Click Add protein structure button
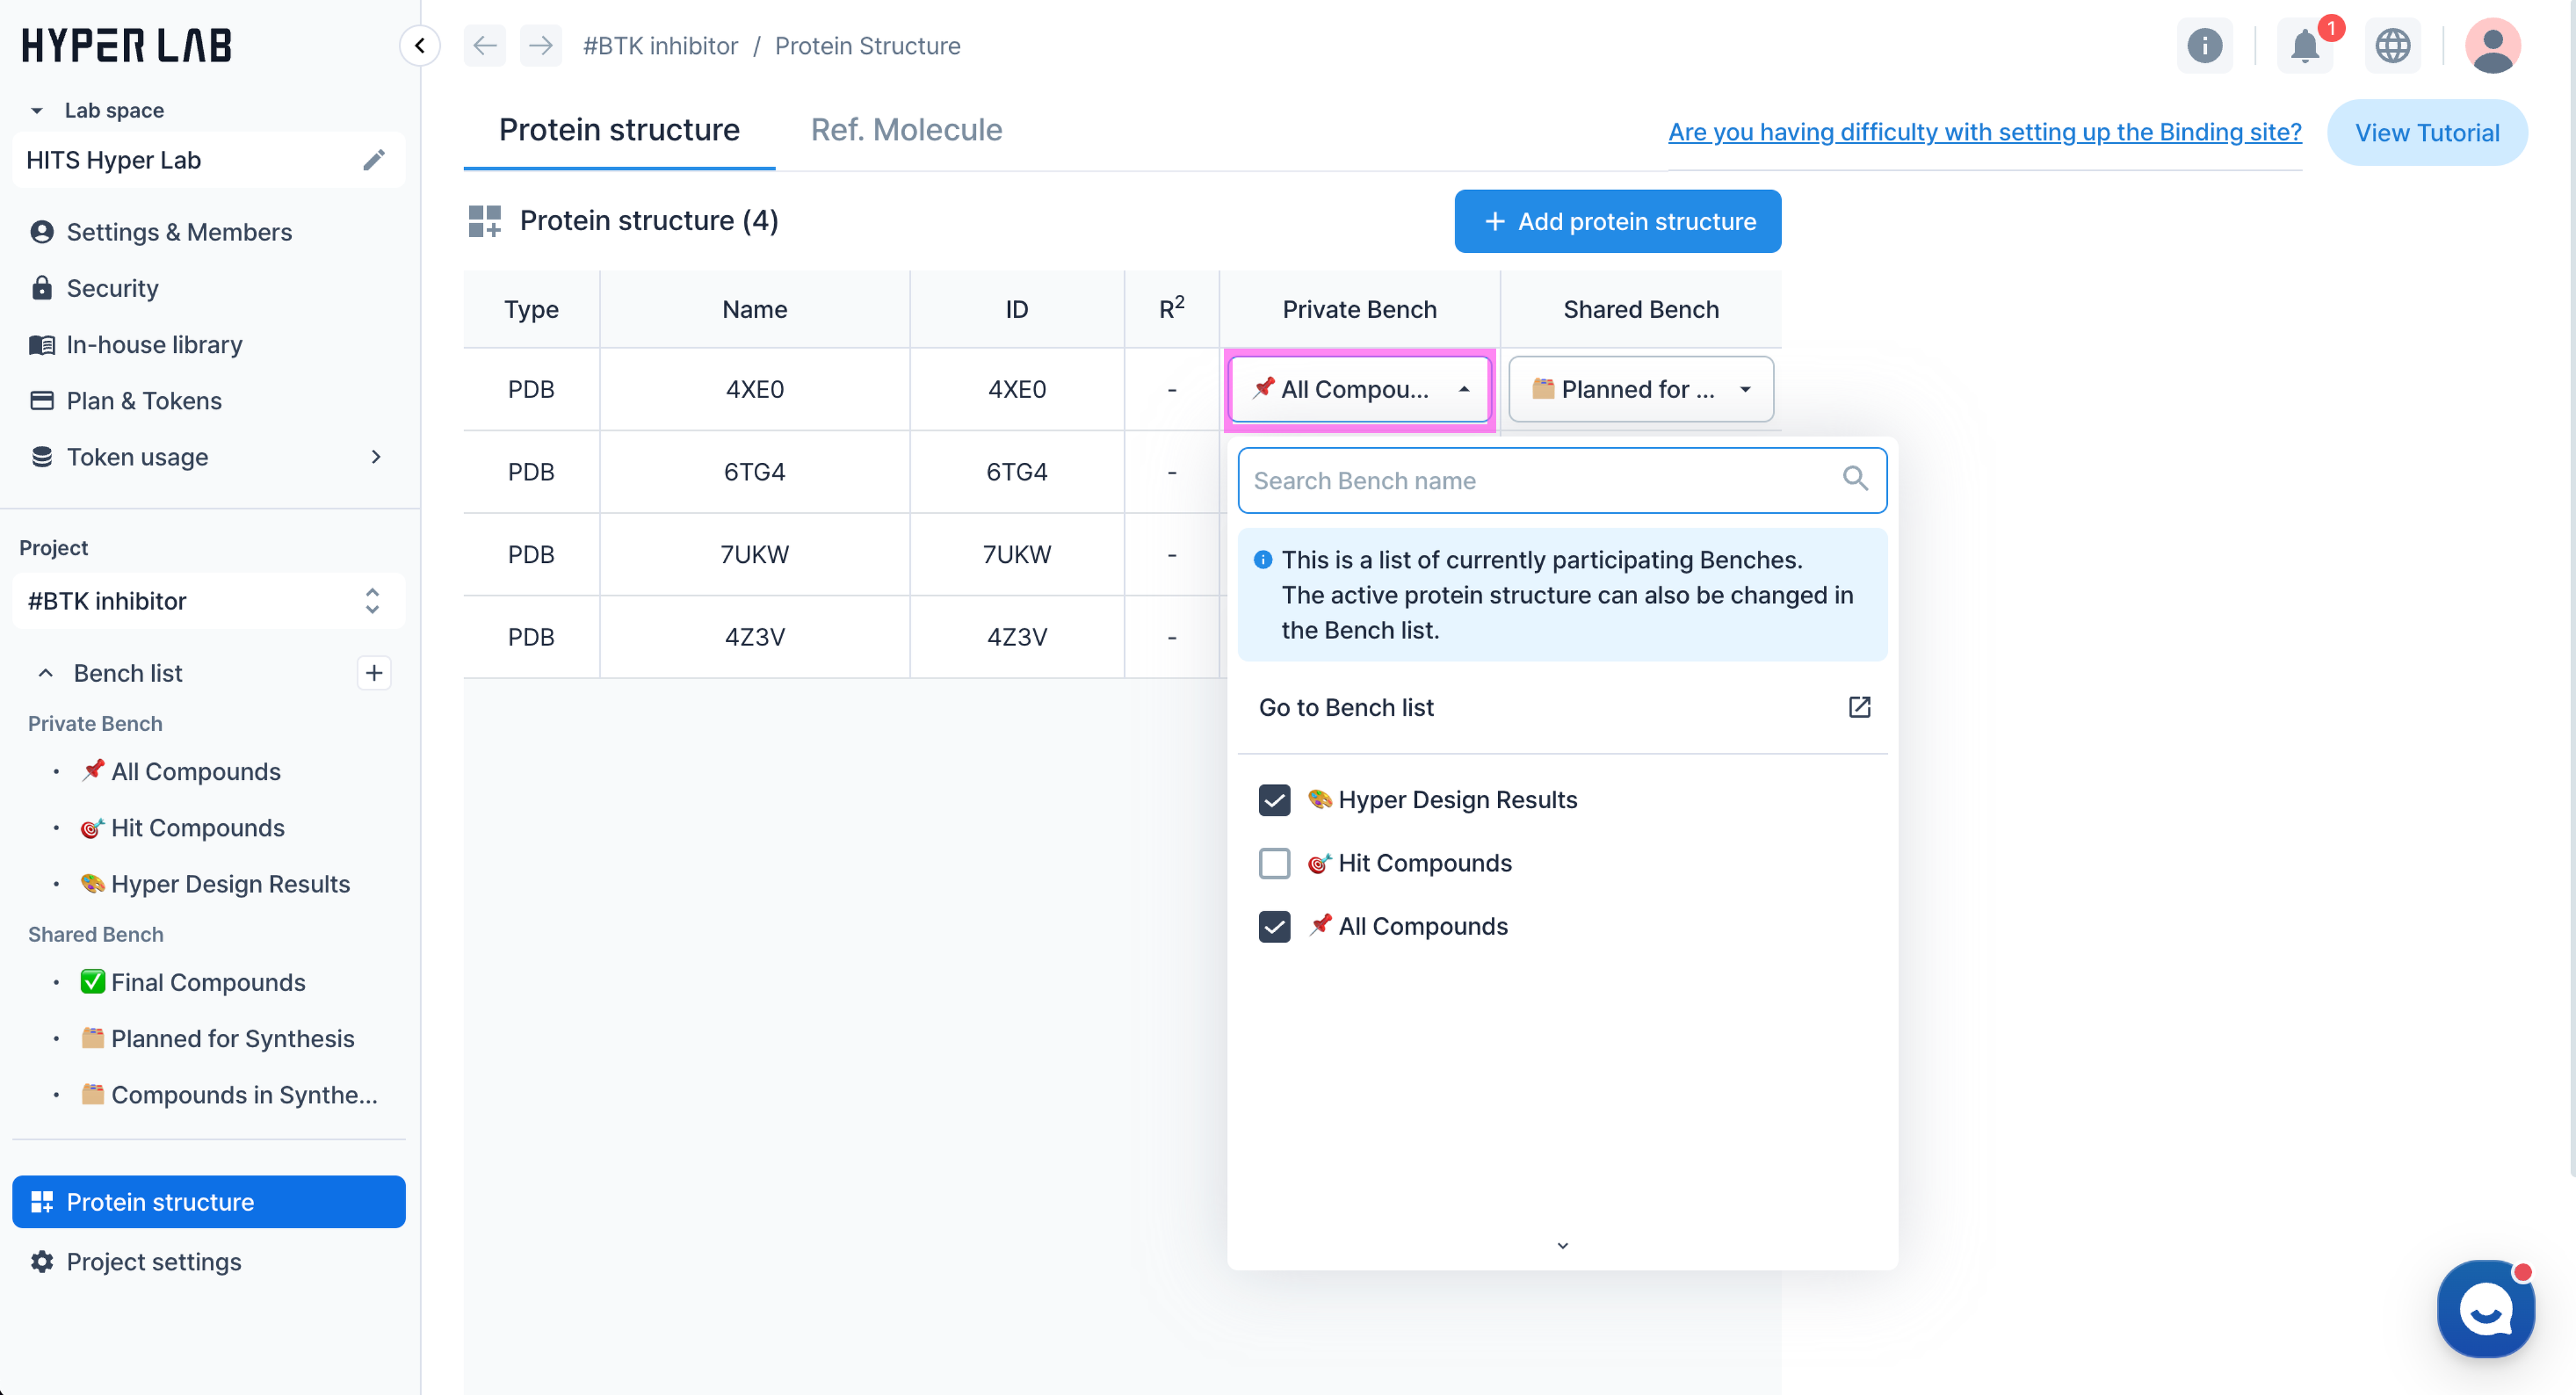The image size is (2576, 1395). click(x=1617, y=221)
